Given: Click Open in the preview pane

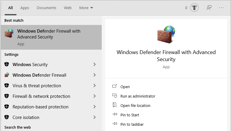Looking at the screenshot, I should 125,87.
